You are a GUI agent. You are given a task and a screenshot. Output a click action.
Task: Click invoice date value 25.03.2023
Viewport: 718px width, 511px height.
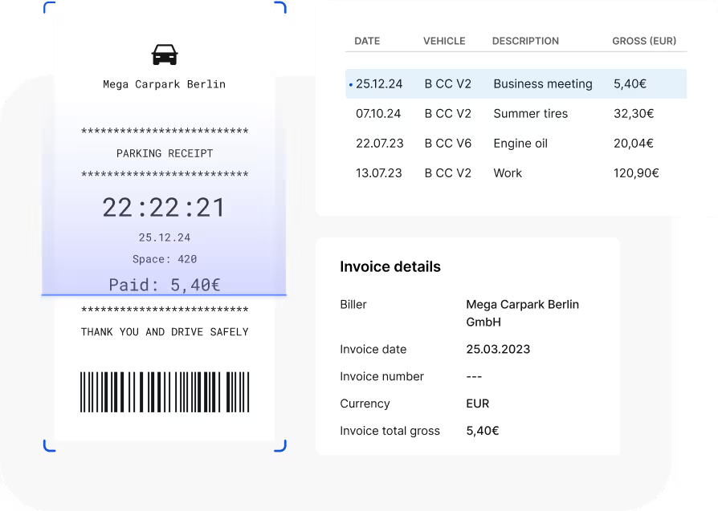pyautogui.click(x=498, y=349)
